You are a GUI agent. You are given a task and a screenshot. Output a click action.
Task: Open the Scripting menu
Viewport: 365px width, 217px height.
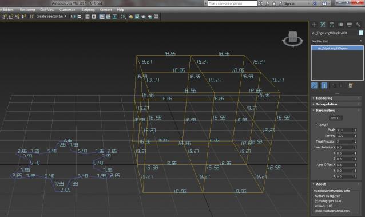click(x=88, y=10)
